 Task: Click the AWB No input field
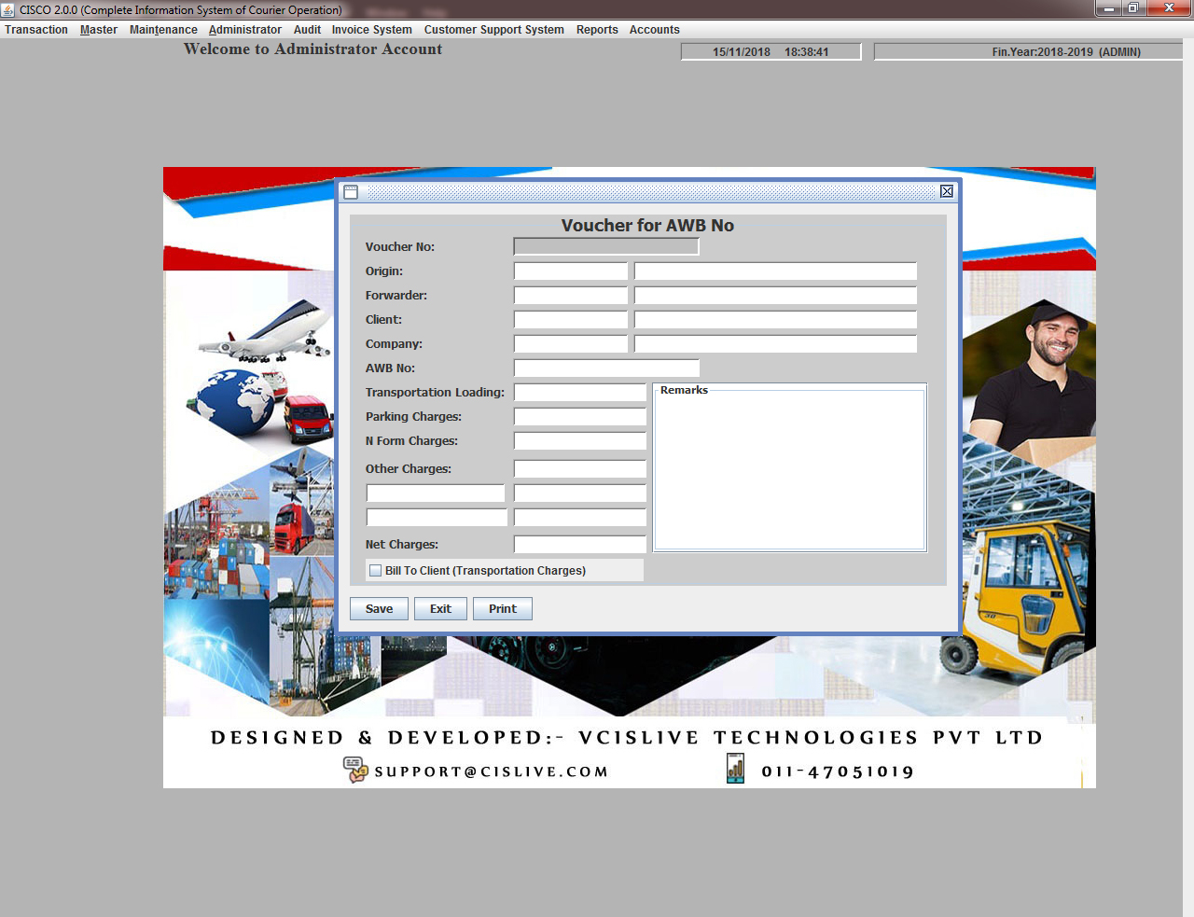pos(606,368)
